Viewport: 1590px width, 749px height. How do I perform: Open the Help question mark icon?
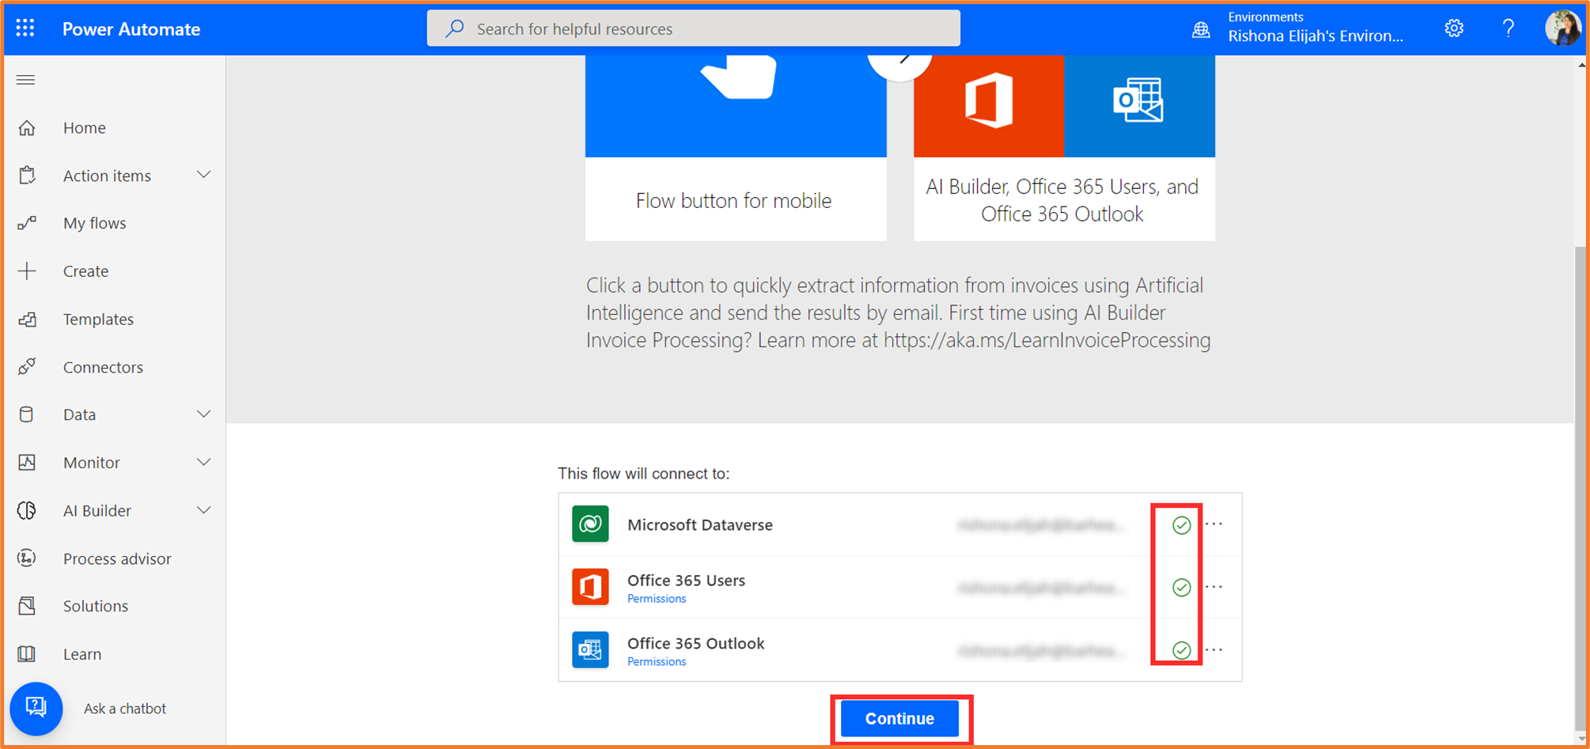(x=1509, y=28)
